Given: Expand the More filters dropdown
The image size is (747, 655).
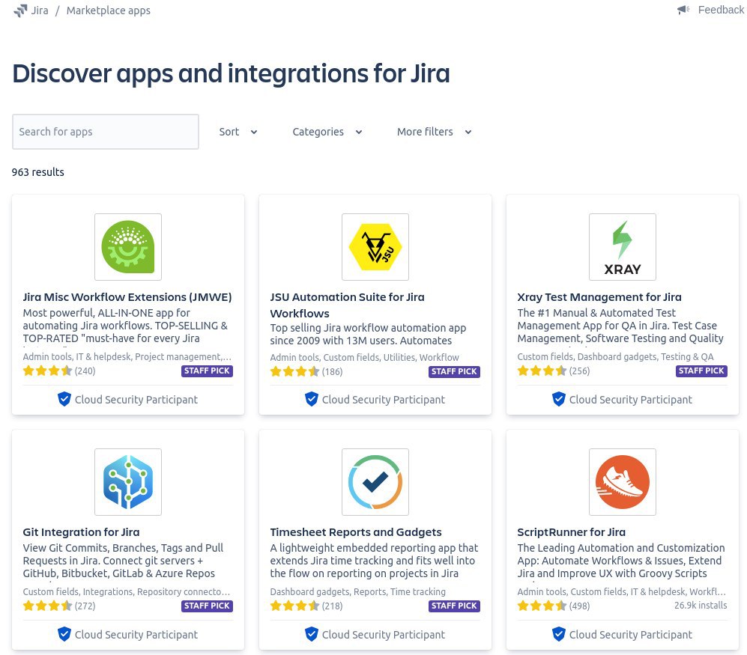Looking at the screenshot, I should pos(434,132).
